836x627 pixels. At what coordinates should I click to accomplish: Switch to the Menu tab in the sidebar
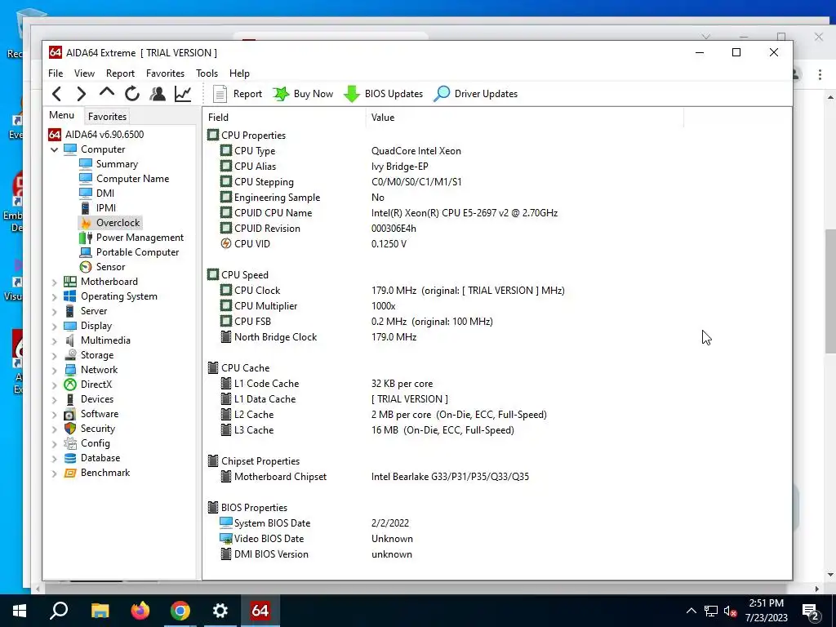(62, 115)
